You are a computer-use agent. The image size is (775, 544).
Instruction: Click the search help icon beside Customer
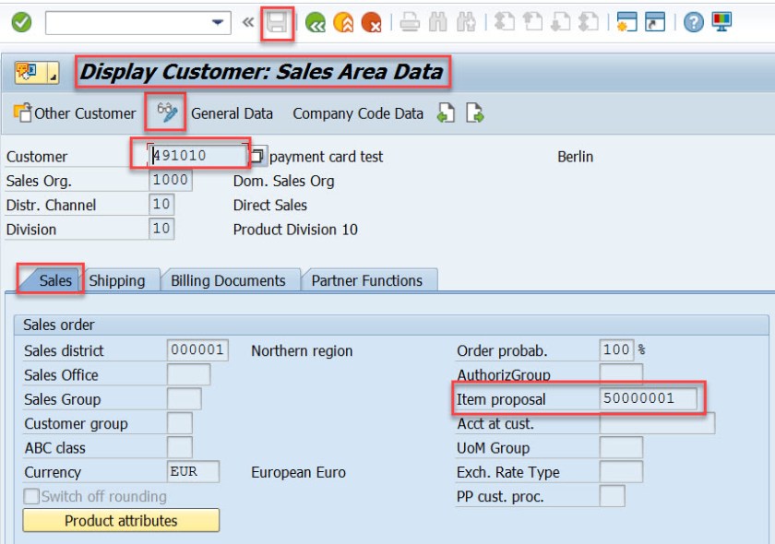coord(257,156)
